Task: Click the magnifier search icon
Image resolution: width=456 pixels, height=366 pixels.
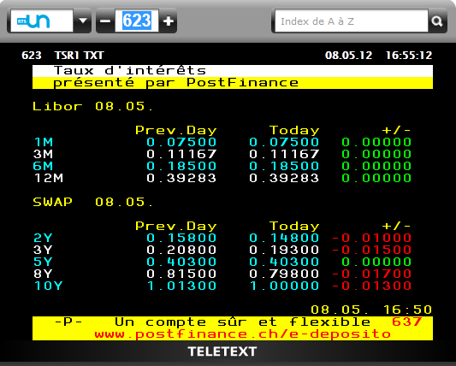Action: [x=437, y=21]
